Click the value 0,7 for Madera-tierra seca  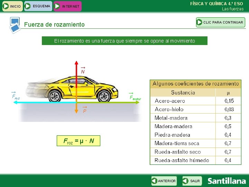point(228,143)
